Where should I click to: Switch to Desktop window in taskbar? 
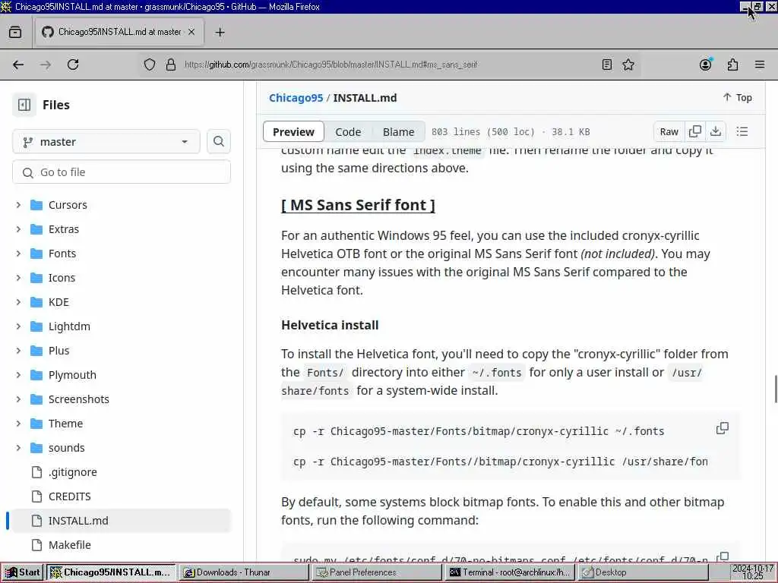pos(644,572)
